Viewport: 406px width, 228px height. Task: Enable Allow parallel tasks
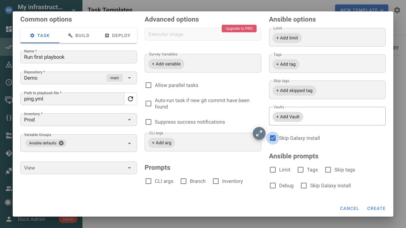[148, 85]
